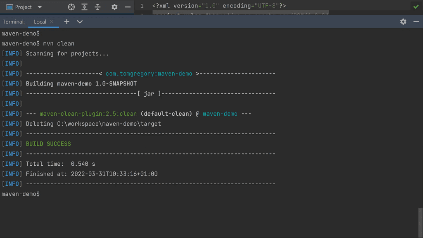Hide the Terminal tool window with the minimize dash

pos(416,21)
